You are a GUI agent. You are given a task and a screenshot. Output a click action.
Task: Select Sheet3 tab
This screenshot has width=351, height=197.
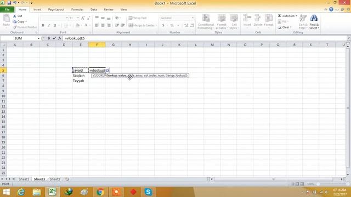point(55,179)
